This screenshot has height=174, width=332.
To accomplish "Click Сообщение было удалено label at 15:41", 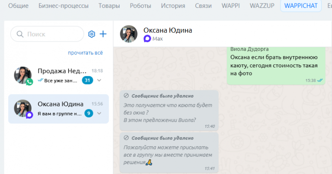I will tap(163, 138).
